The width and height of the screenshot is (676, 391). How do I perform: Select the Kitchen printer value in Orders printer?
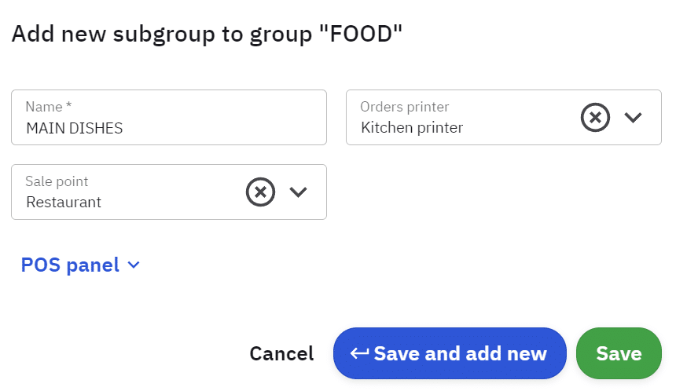point(412,128)
